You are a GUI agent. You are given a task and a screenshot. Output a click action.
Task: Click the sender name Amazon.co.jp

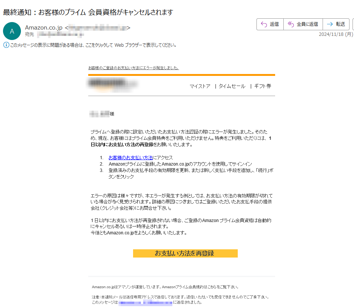[43, 28]
